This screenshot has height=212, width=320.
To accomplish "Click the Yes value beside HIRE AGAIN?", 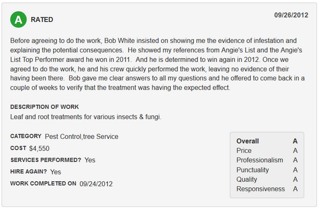I will pos(55,172).
